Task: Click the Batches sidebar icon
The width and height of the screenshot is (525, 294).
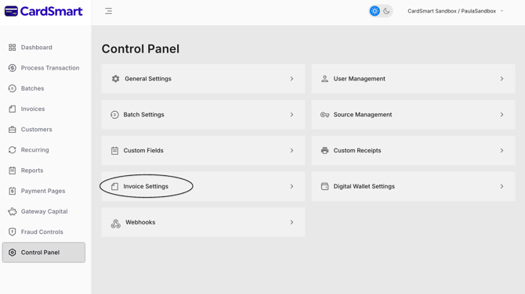Action: click(13, 88)
